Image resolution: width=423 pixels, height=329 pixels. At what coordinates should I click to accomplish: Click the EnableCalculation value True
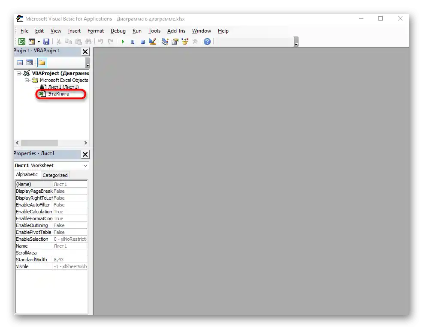point(70,212)
